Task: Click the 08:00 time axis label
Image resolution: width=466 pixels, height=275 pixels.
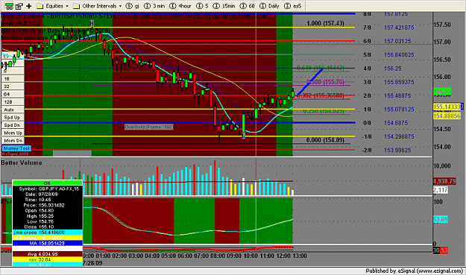Action: 218,256
